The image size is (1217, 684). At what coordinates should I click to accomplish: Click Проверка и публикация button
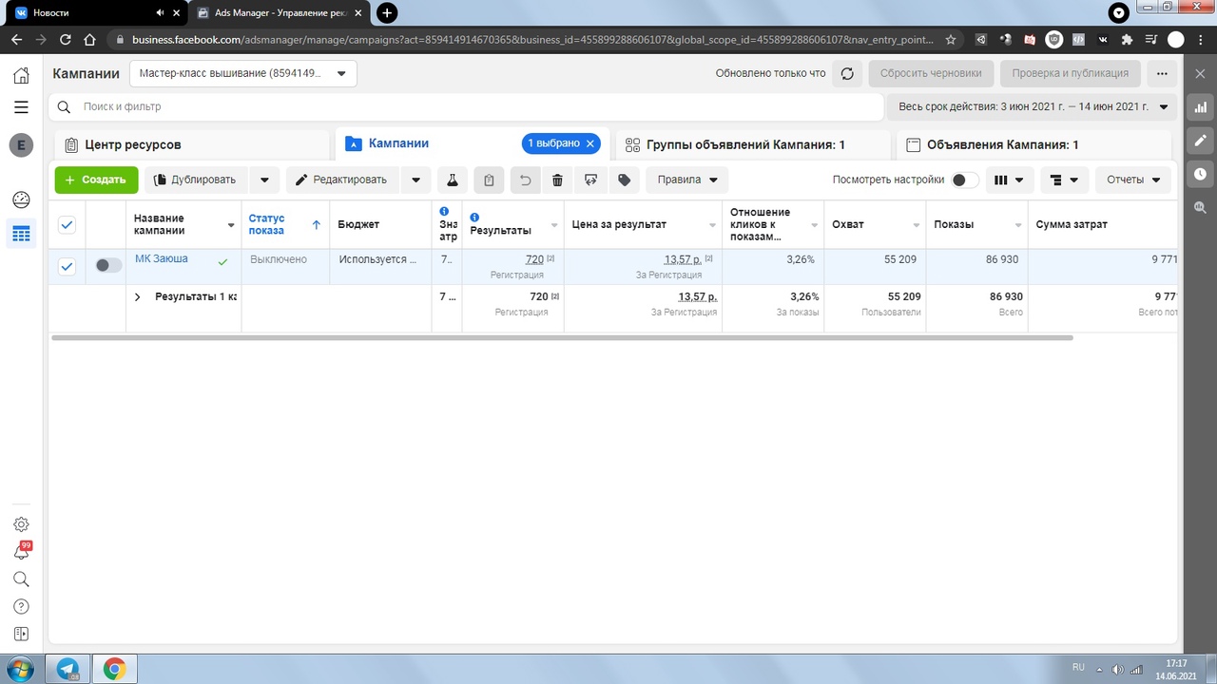tap(1070, 73)
